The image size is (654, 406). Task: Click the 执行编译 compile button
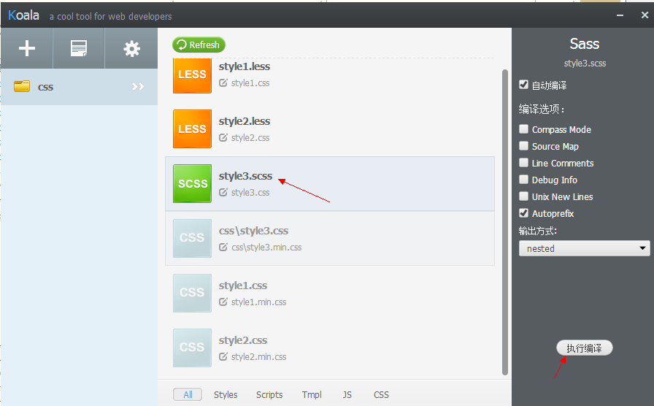pos(585,348)
